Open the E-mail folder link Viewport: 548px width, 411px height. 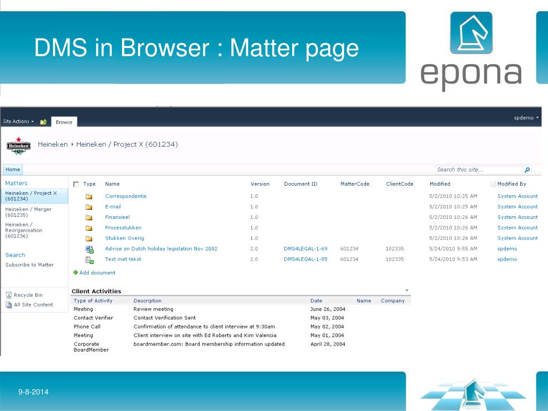click(113, 207)
